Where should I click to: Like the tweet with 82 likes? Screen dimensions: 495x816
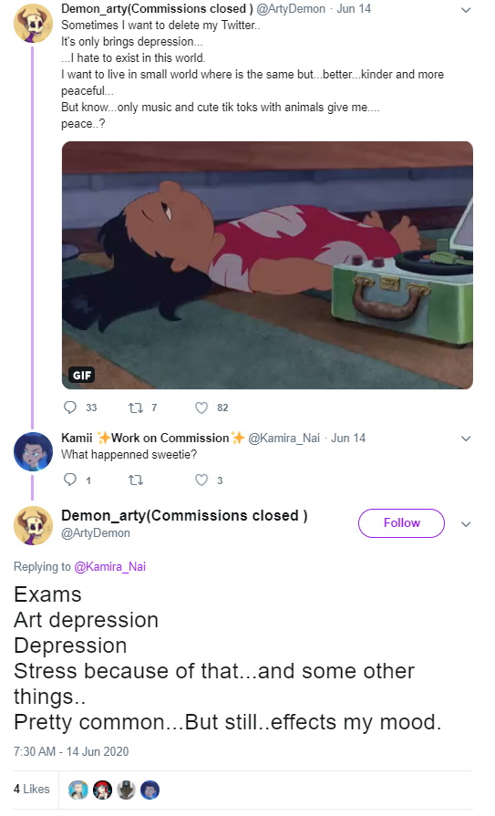tap(201, 408)
